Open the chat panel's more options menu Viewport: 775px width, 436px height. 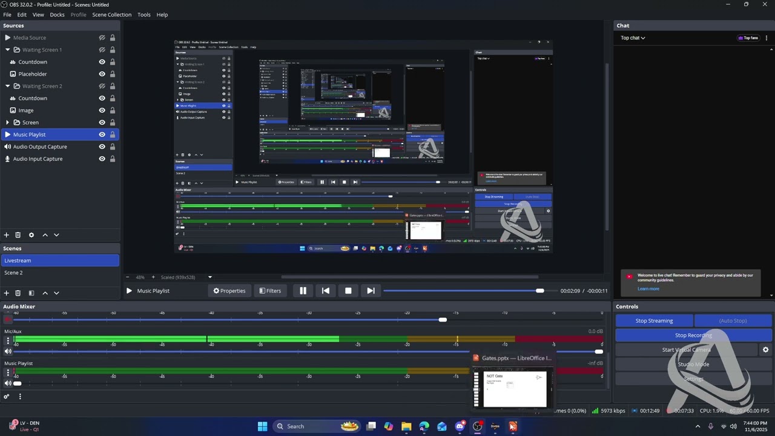pos(767,38)
